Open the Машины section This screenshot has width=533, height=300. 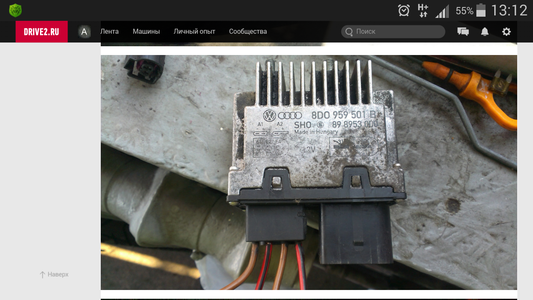(146, 32)
